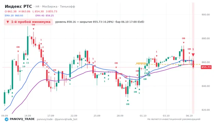Click the green '11' candle count label
Viewport: 219px width, 123px height.
pyautogui.click(x=28, y=63)
